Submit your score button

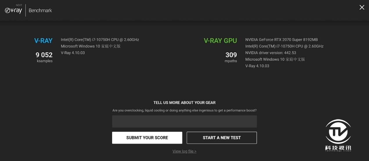147,138
